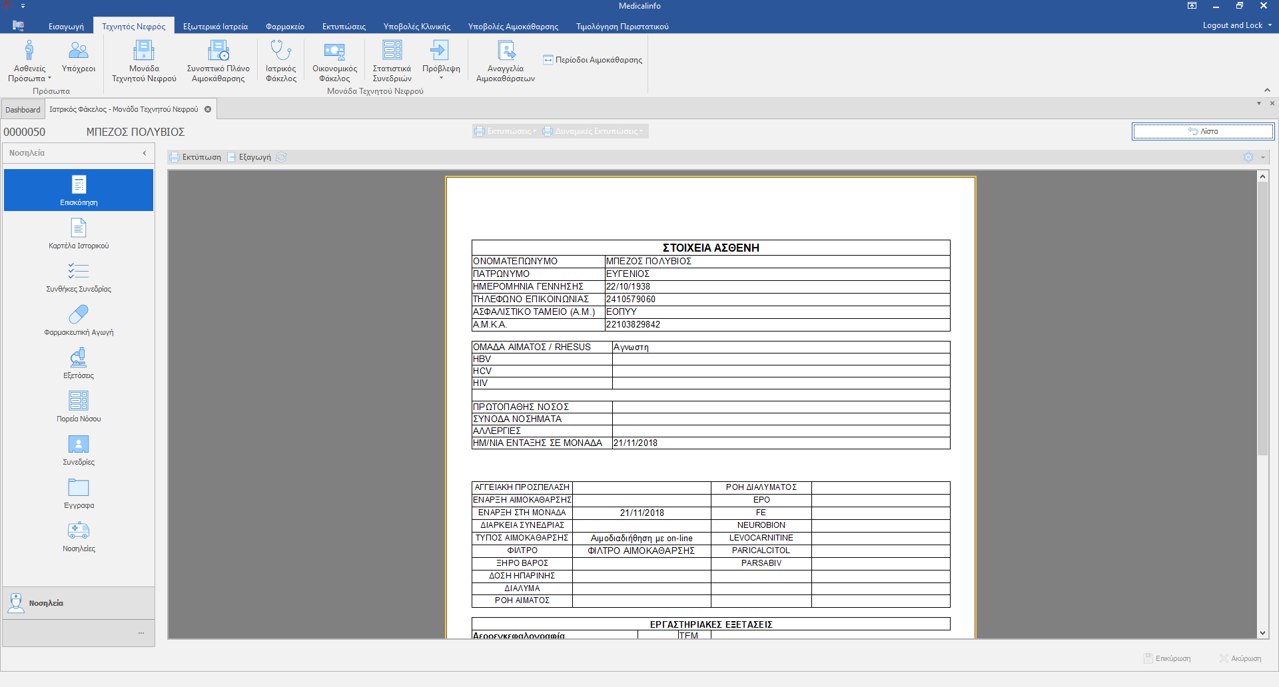Click Οικονομικός Φάκελος ribbon icon
The width and height of the screenshot is (1279, 687).
pyautogui.click(x=334, y=51)
